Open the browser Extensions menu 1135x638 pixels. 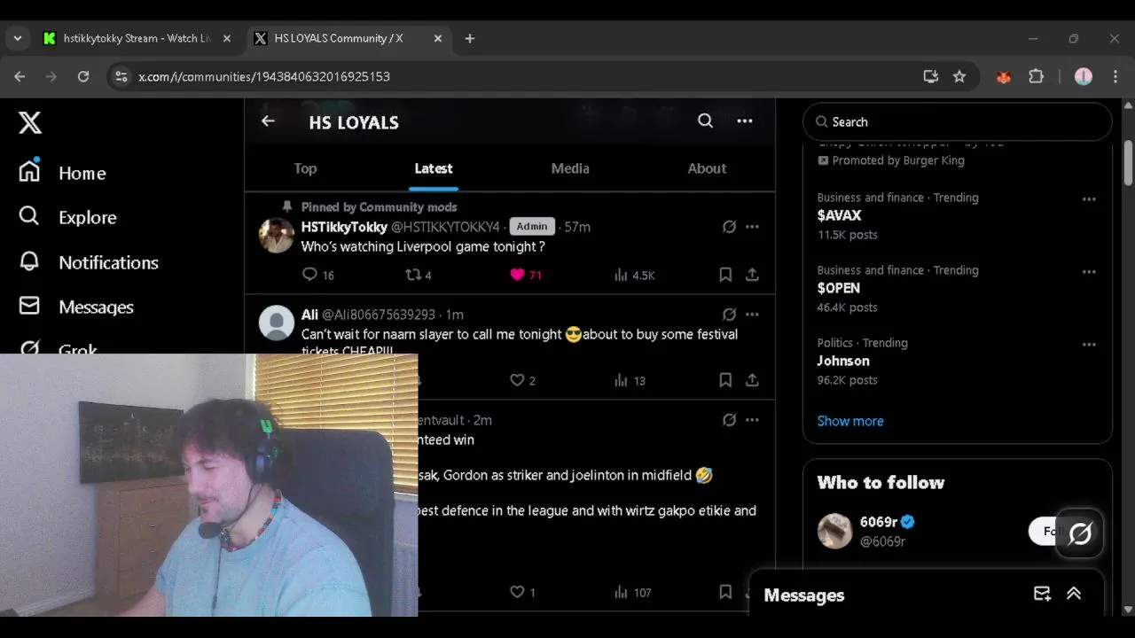[1036, 76]
